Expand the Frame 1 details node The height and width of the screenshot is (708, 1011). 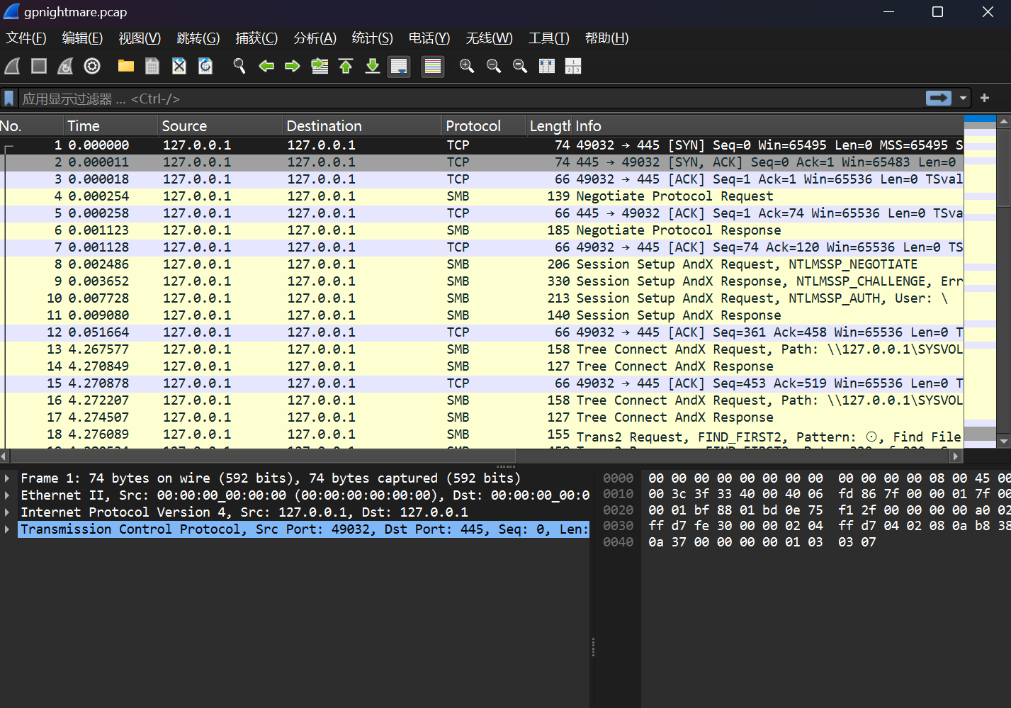tap(7, 478)
